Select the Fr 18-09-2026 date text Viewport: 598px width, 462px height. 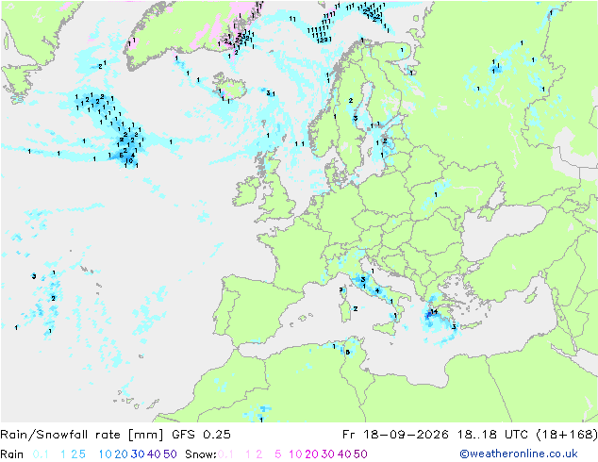point(395,435)
